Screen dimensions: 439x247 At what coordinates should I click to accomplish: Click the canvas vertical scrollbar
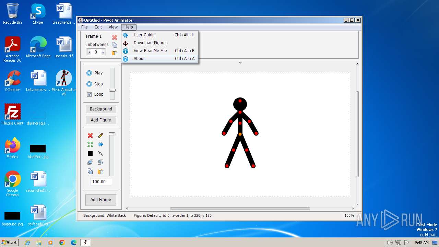[357, 134]
